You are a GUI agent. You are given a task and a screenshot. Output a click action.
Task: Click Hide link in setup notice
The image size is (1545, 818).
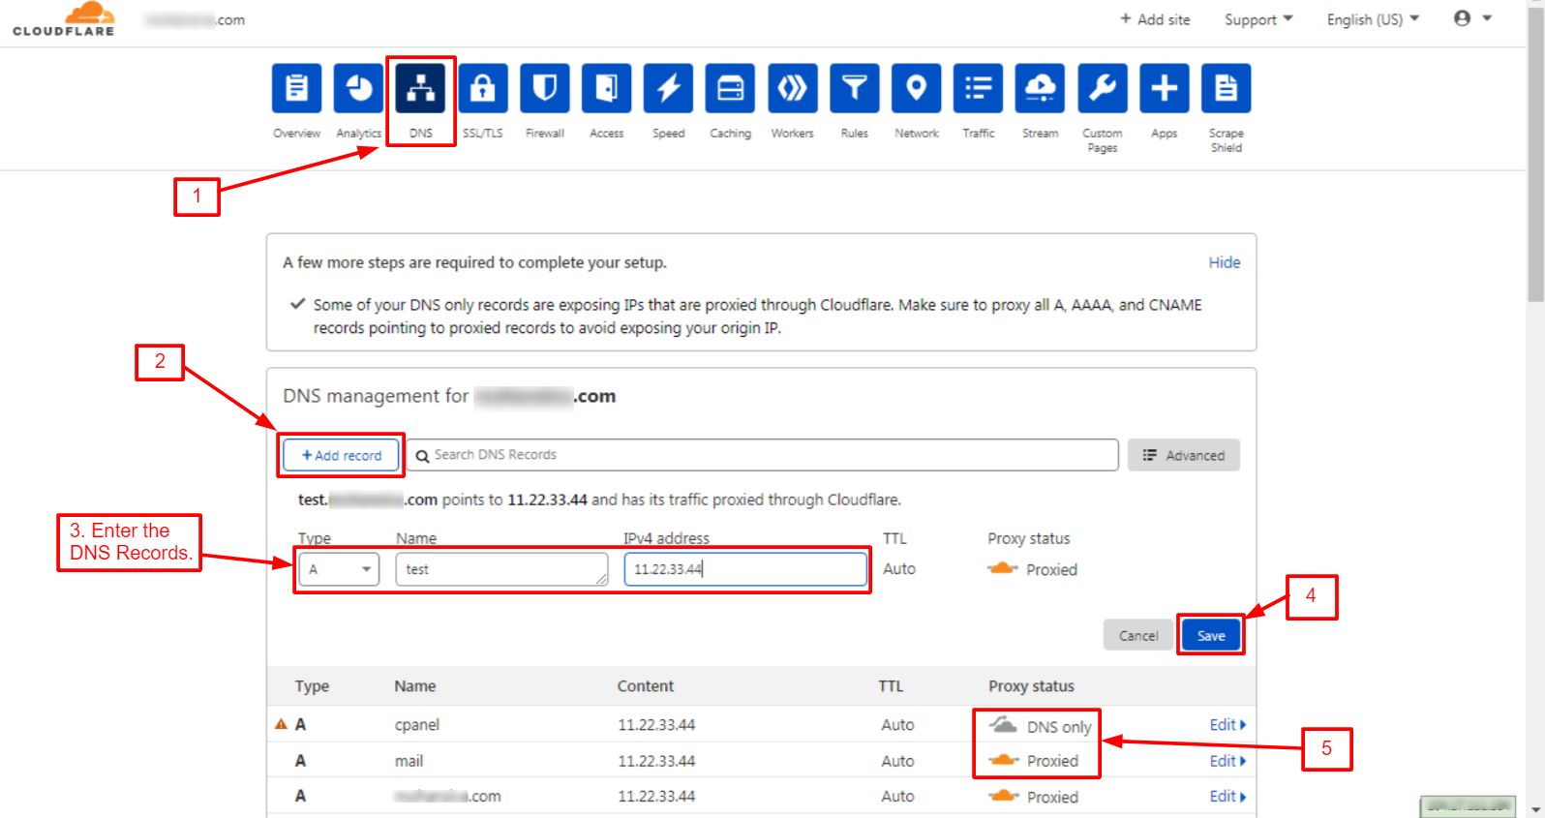click(x=1224, y=262)
